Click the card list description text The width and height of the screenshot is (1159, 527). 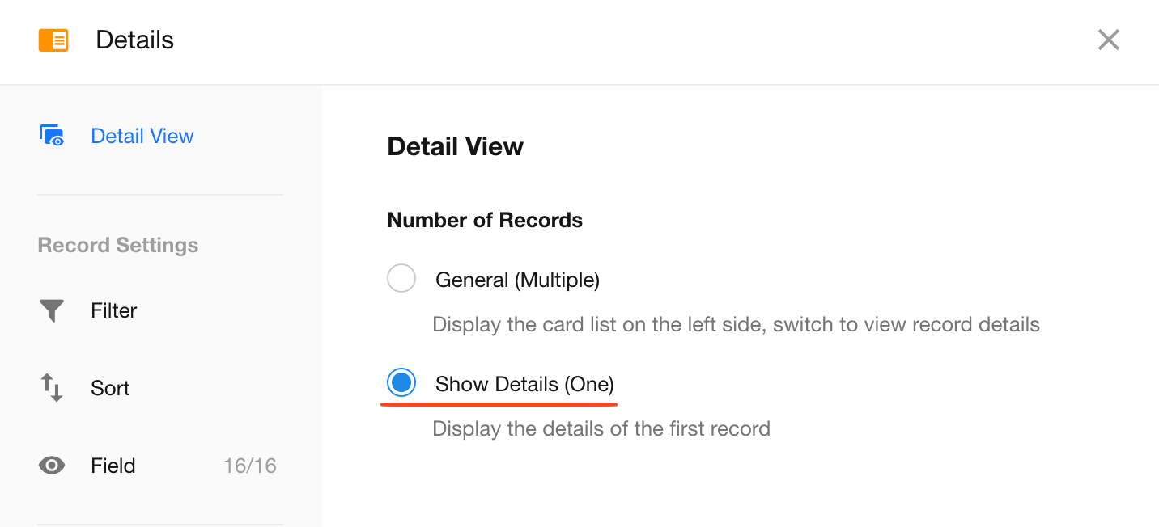736,325
